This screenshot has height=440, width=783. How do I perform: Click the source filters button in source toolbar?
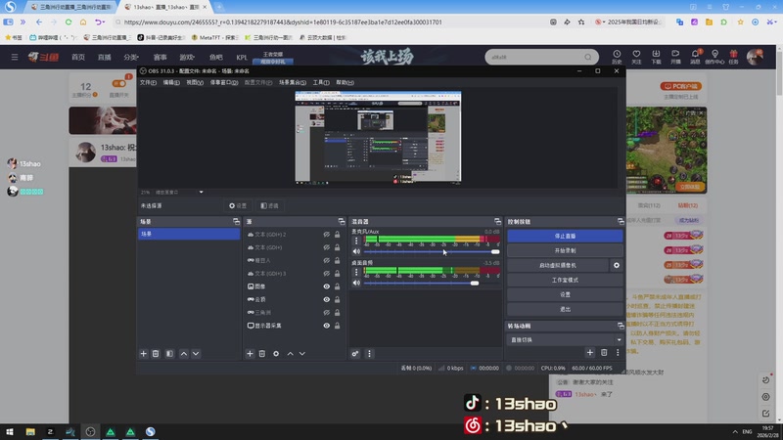(270, 205)
